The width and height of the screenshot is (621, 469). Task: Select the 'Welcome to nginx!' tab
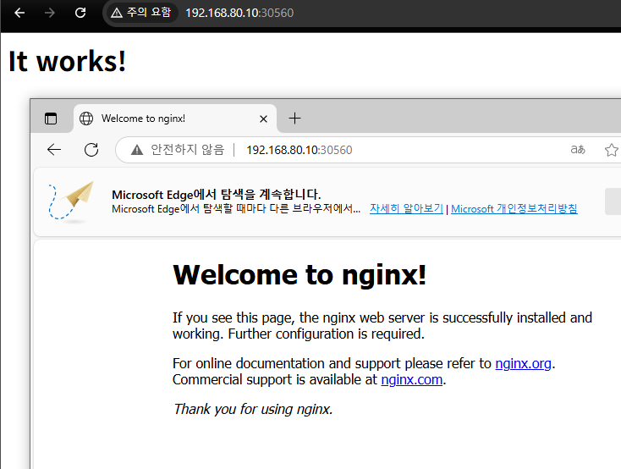174,119
